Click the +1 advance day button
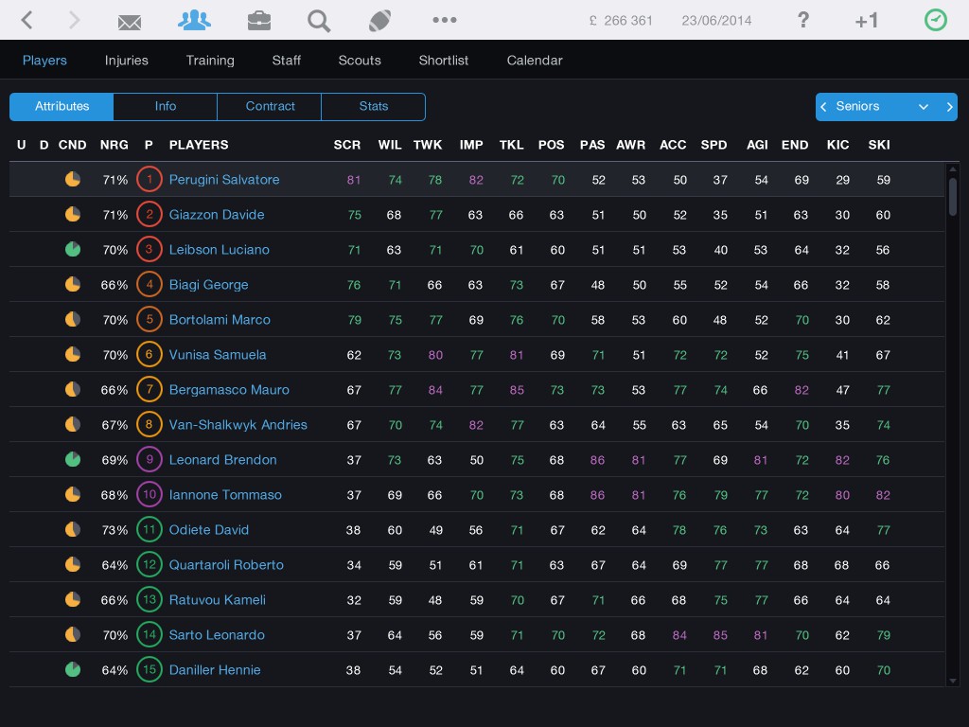This screenshot has width=969, height=727. [866, 21]
